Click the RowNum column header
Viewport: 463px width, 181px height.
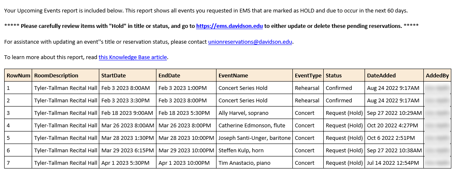pyautogui.click(x=18, y=75)
